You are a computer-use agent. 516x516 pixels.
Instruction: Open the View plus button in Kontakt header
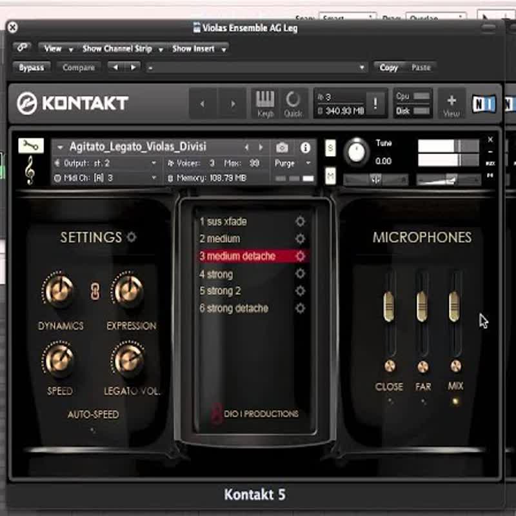pos(451,104)
